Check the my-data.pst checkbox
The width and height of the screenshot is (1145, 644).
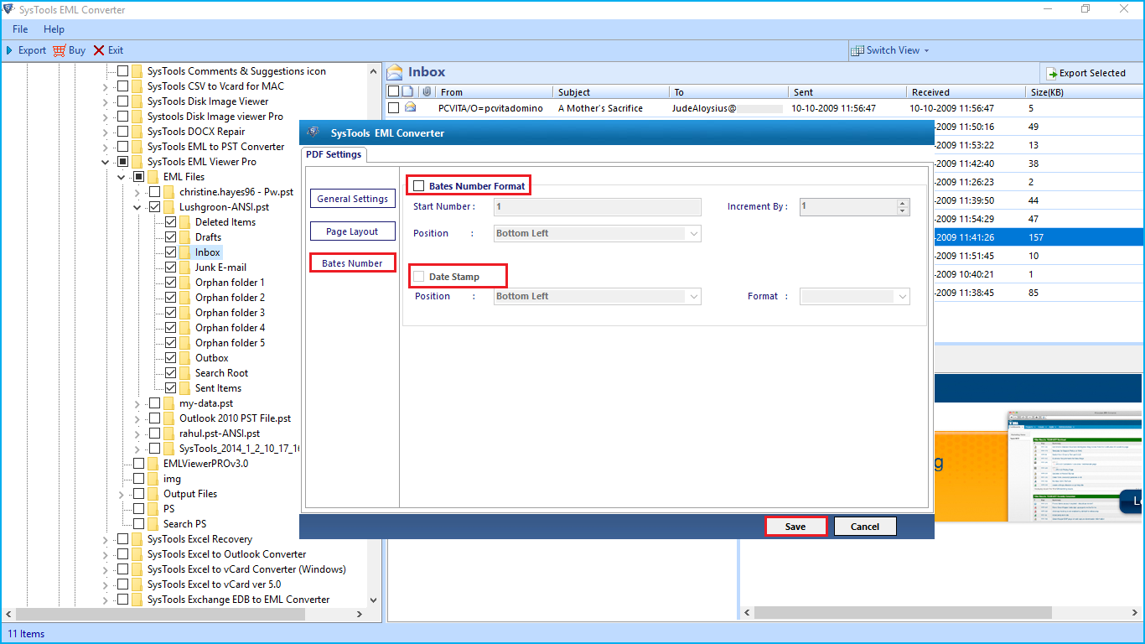pos(155,403)
